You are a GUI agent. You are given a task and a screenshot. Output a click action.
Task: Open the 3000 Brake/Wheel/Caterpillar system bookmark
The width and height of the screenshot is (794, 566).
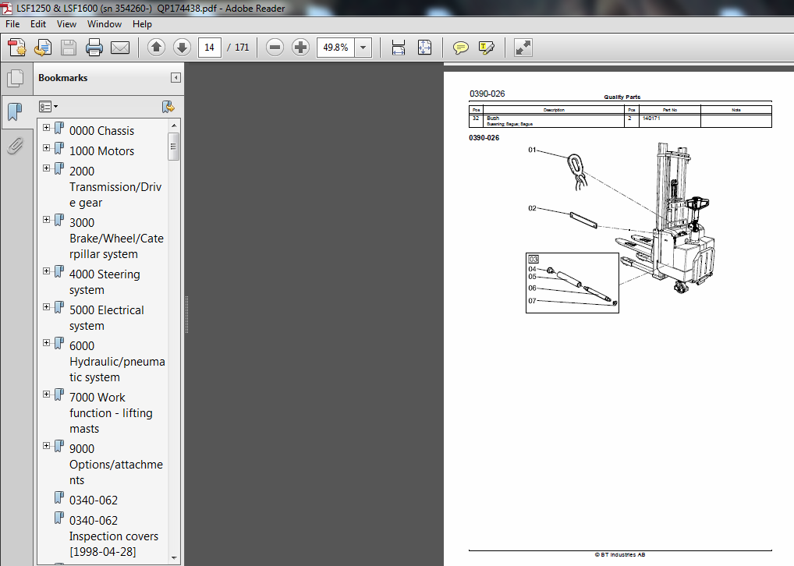pyautogui.click(x=116, y=239)
